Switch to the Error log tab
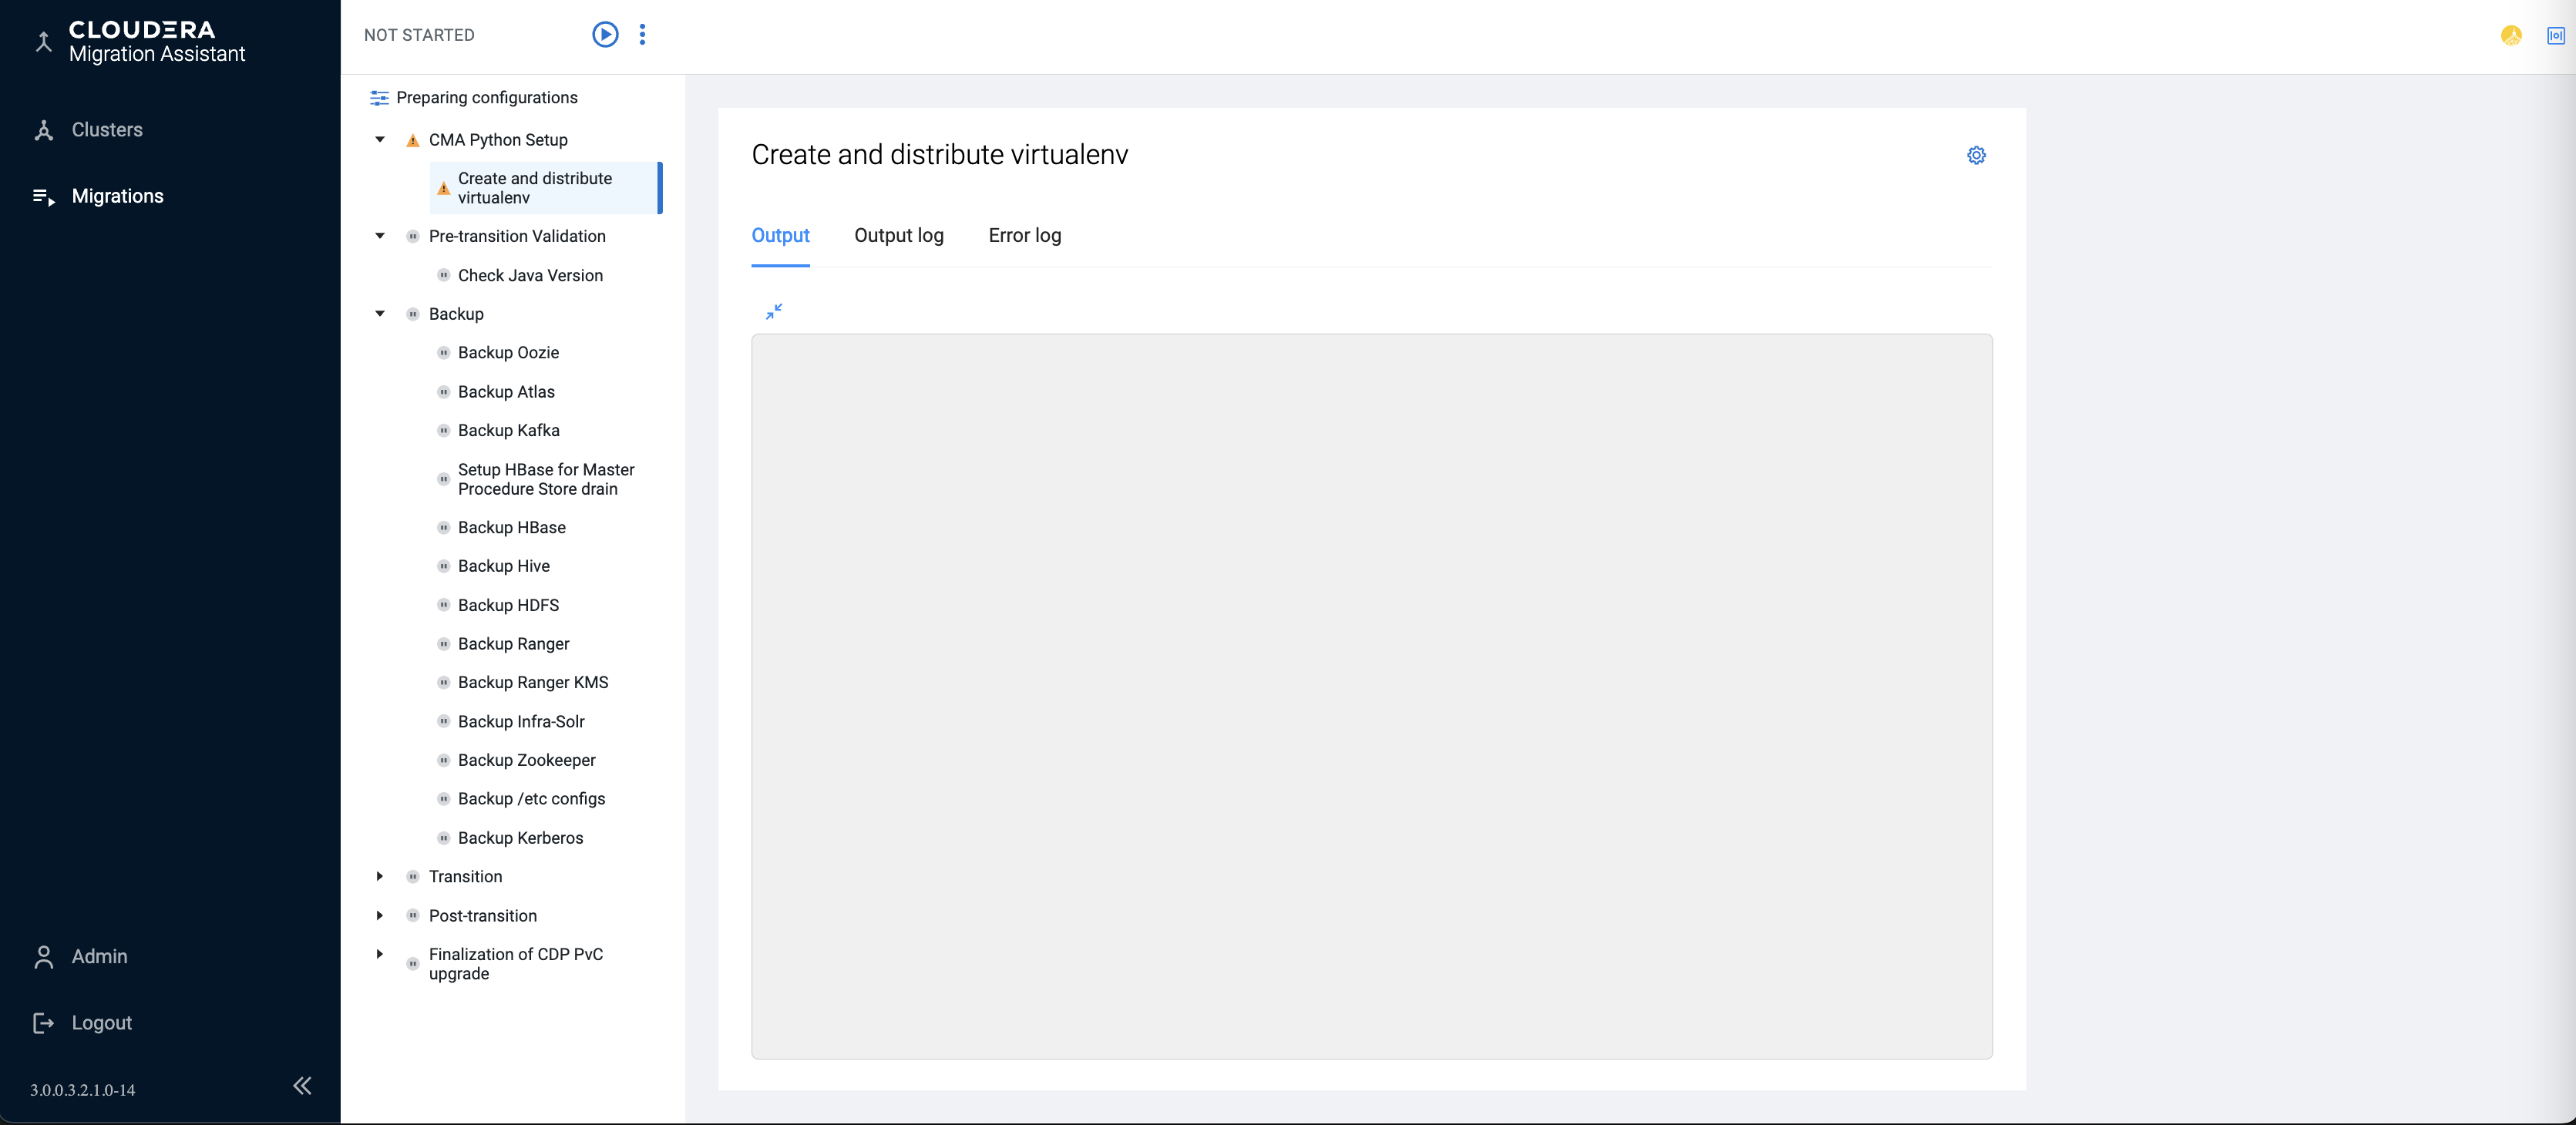The width and height of the screenshot is (2576, 1125). click(x=1024, y=236)
